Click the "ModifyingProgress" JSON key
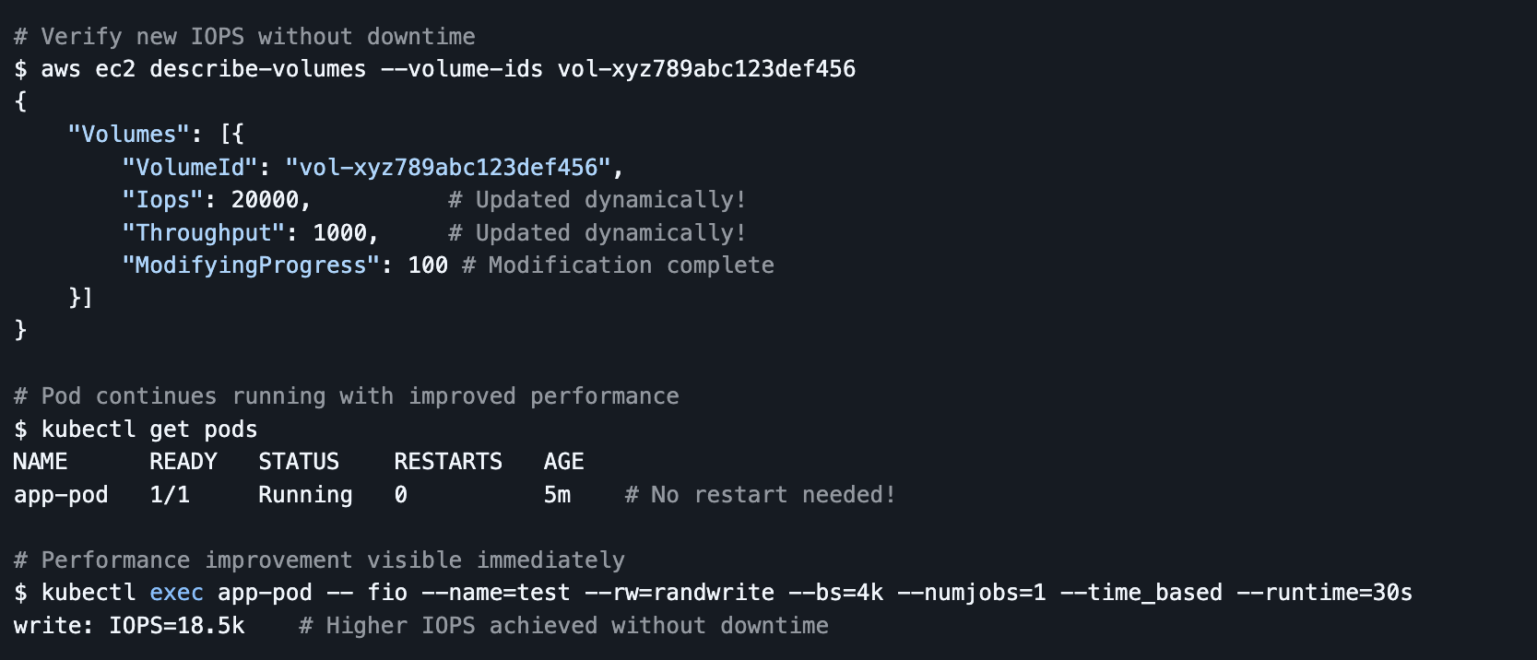The width and height of the screenshot is (1537, 660). tap(251, 265)
